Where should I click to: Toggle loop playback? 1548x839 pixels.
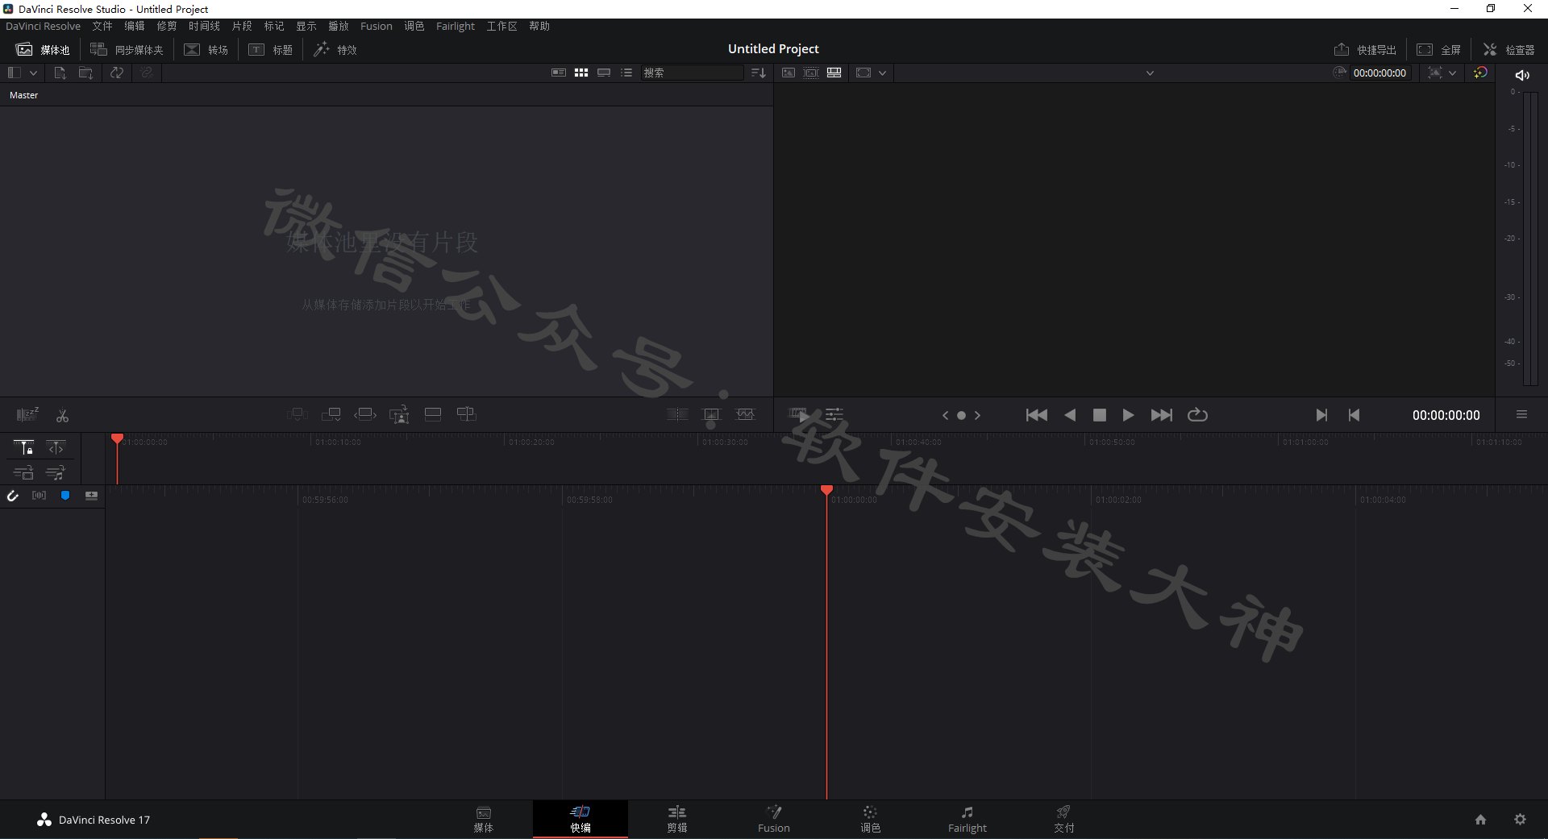[x=1198, y=415]
